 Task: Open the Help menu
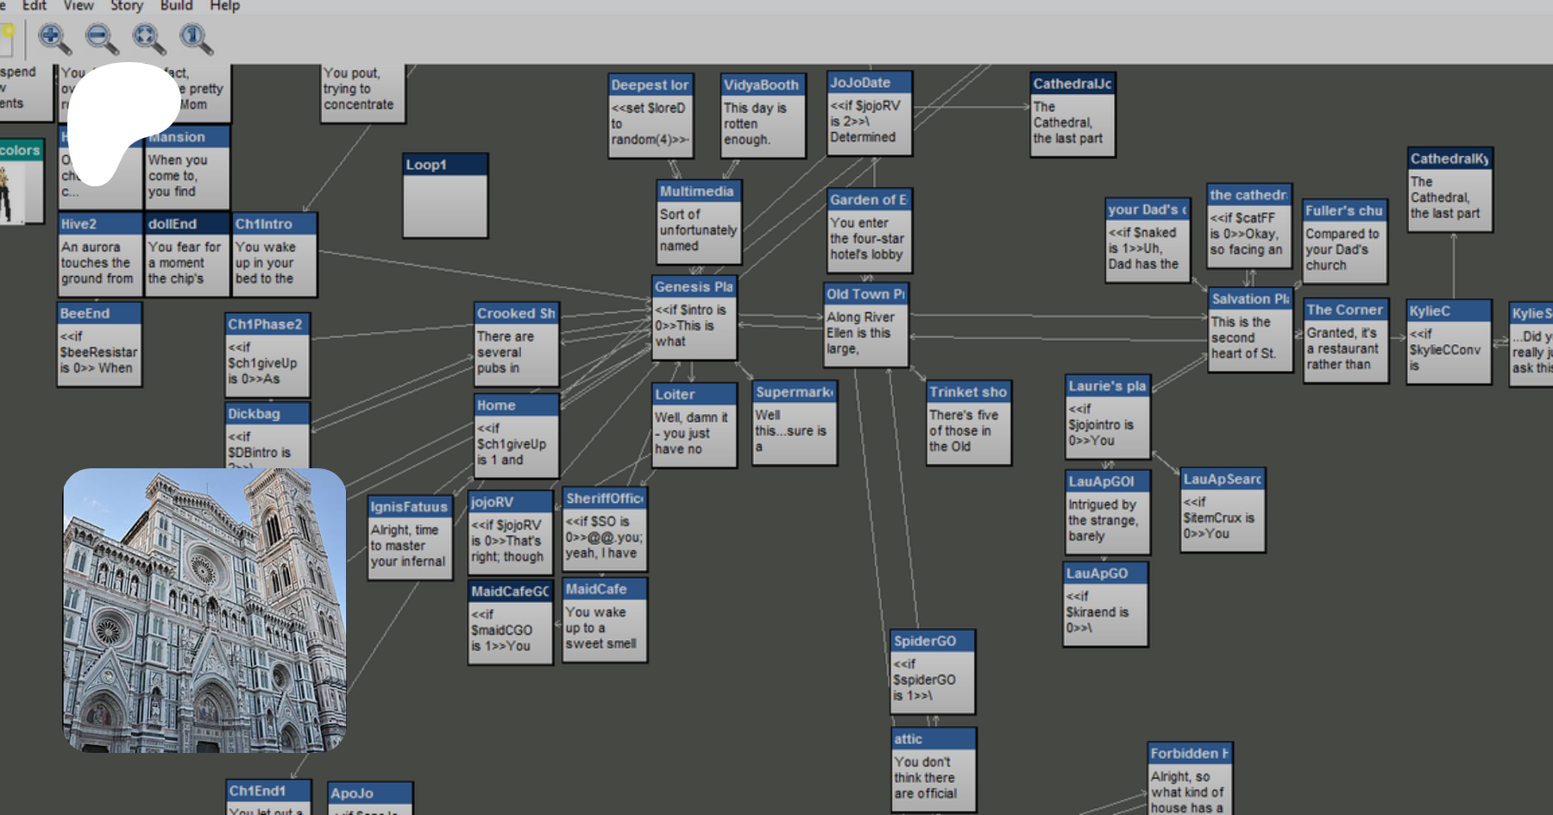pos(224,6)
